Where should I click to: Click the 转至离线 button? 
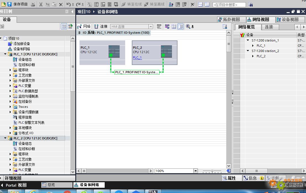tap(154, 4)
